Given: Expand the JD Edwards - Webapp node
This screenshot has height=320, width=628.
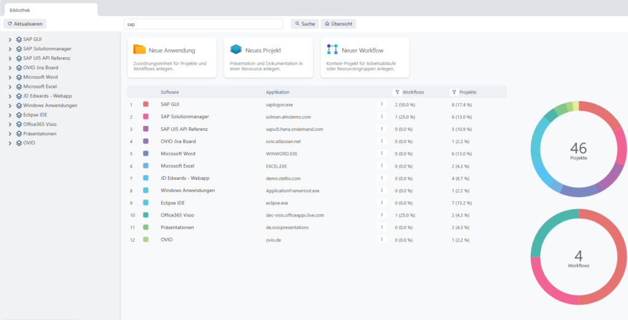Looking at the screenshot, I should 10,96.
